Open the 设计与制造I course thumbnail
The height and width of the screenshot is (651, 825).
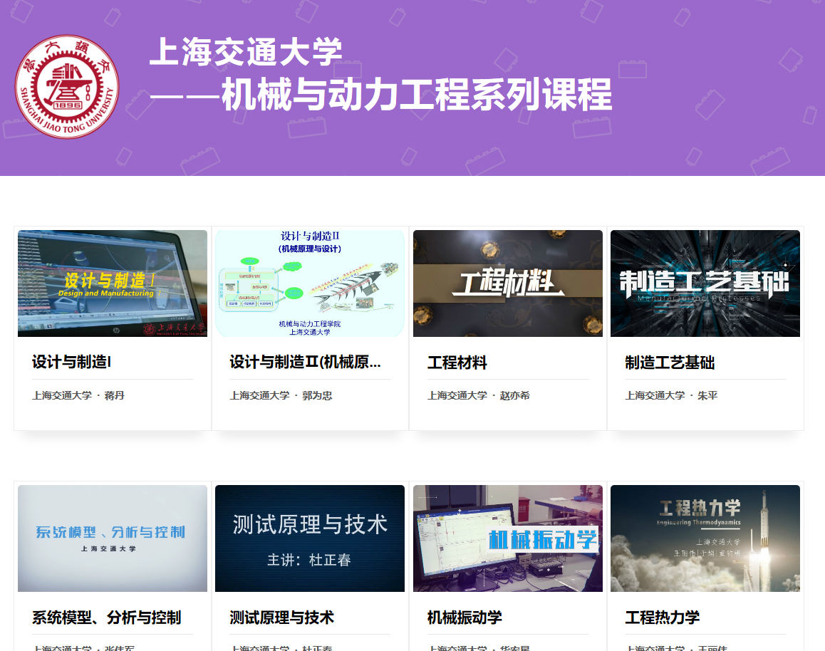(113, 283)
